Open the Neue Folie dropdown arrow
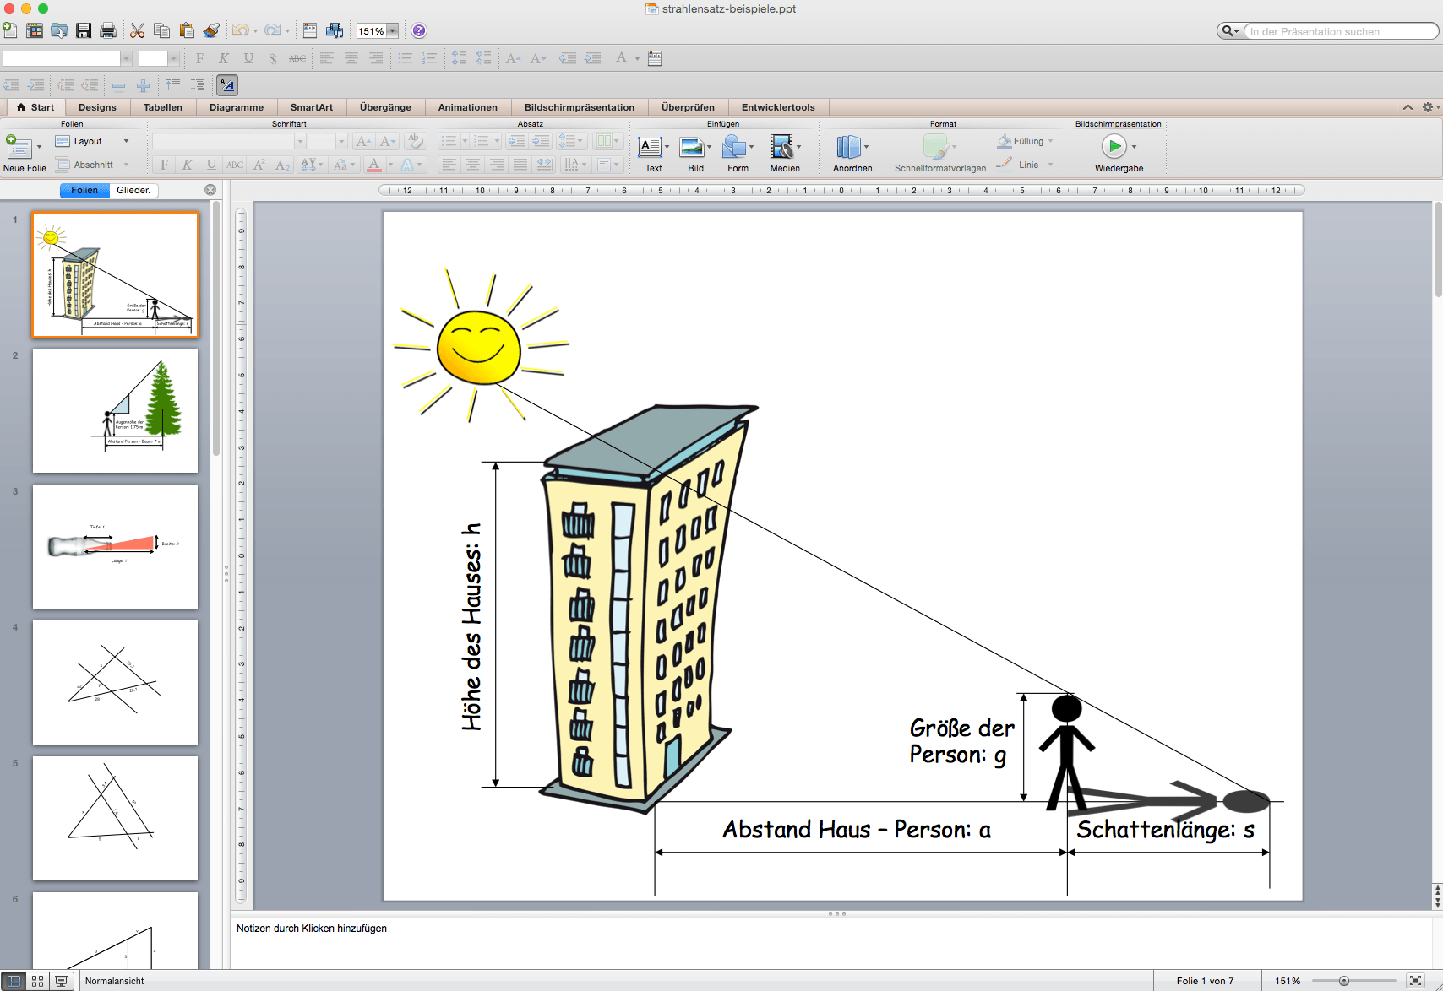Image resolution: width=1443 pixels, height=991 pixels. [x=39, y=147]
